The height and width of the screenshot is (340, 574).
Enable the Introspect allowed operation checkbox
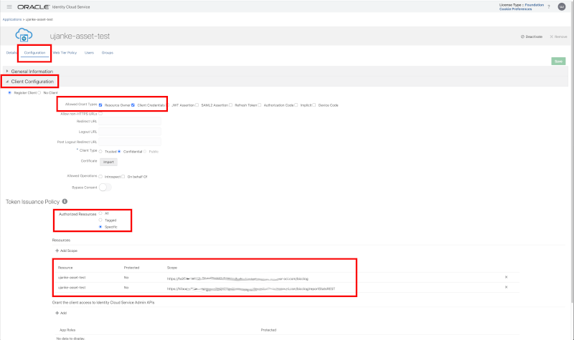pyautogui.click(x=100, y=176)
